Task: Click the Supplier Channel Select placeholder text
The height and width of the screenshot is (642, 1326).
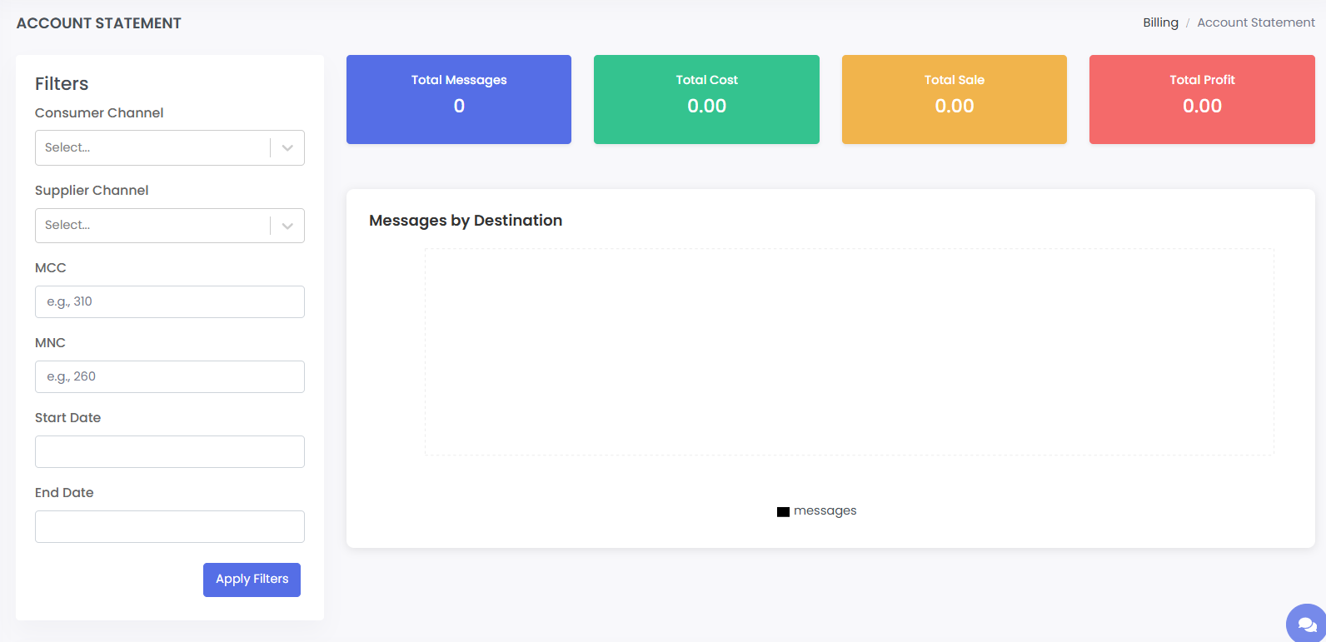Action: tap(68, 226)
